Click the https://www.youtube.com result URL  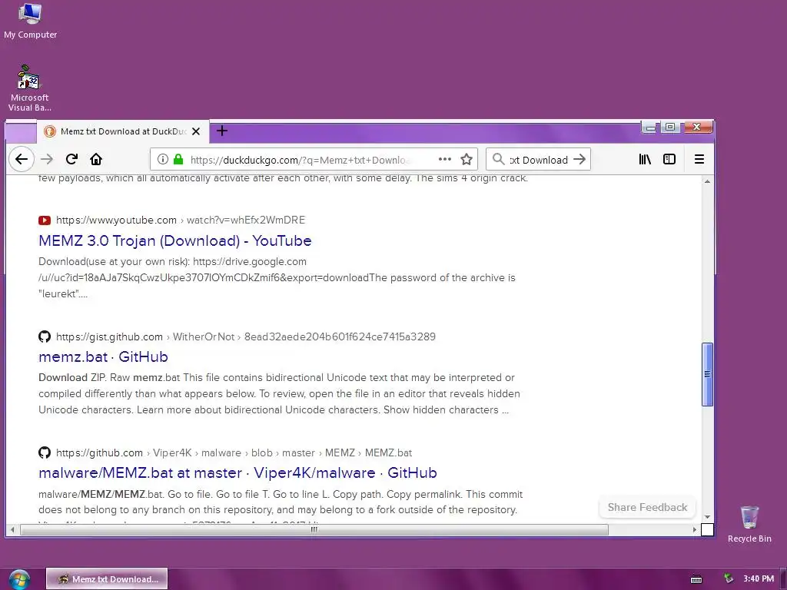(117, 220)
